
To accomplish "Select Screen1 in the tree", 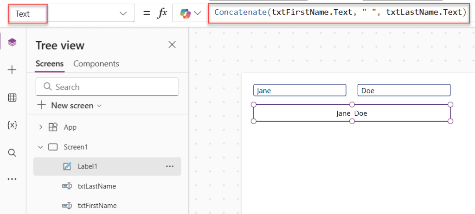I will click(76, 147).
